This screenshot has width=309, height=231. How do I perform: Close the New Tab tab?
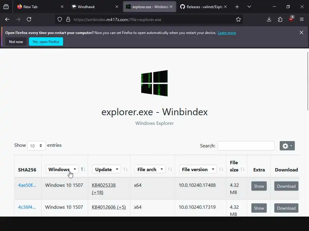[x=62, y=7]
